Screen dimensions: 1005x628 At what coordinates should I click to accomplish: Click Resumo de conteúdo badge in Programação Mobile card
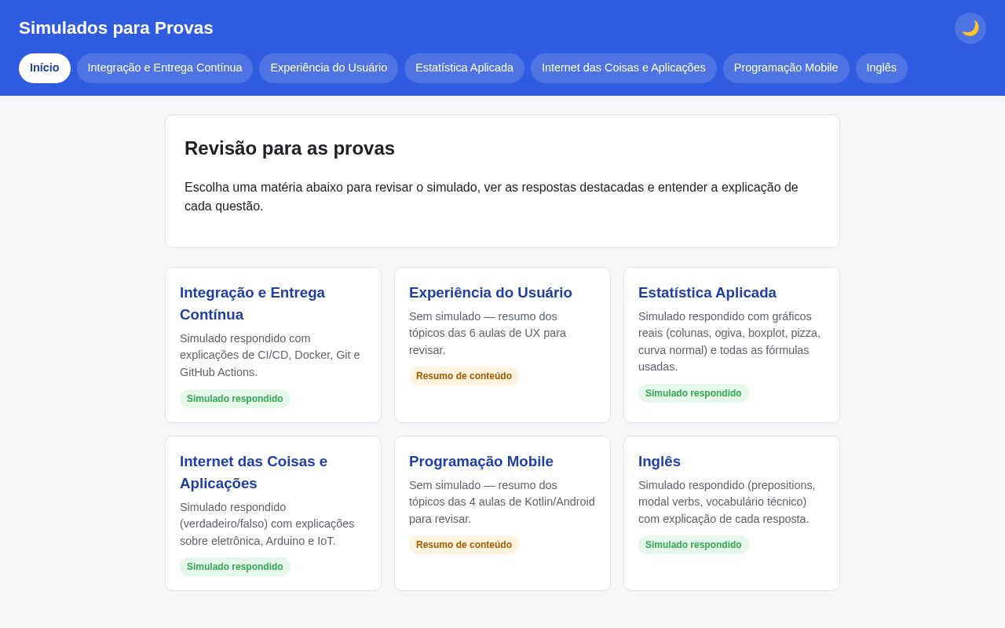tap(464, 545)
